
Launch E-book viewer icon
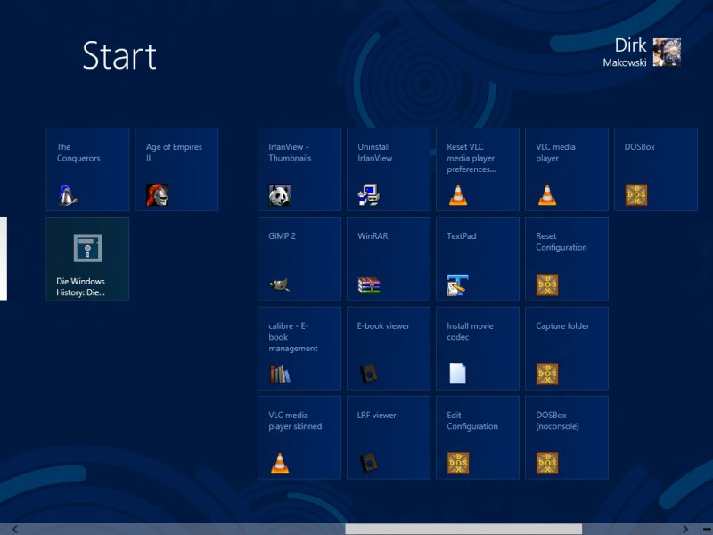(369, 374)
